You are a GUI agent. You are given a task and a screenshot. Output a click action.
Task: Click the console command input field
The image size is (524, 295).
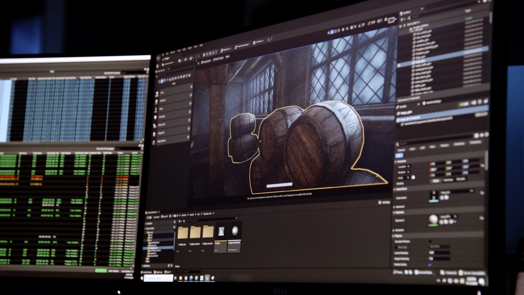[x=186, y=272]
